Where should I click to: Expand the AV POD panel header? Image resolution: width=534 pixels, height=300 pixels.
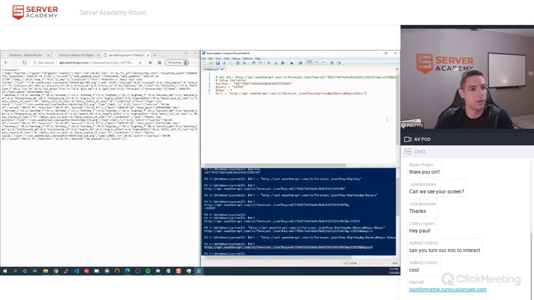(422, 139)
